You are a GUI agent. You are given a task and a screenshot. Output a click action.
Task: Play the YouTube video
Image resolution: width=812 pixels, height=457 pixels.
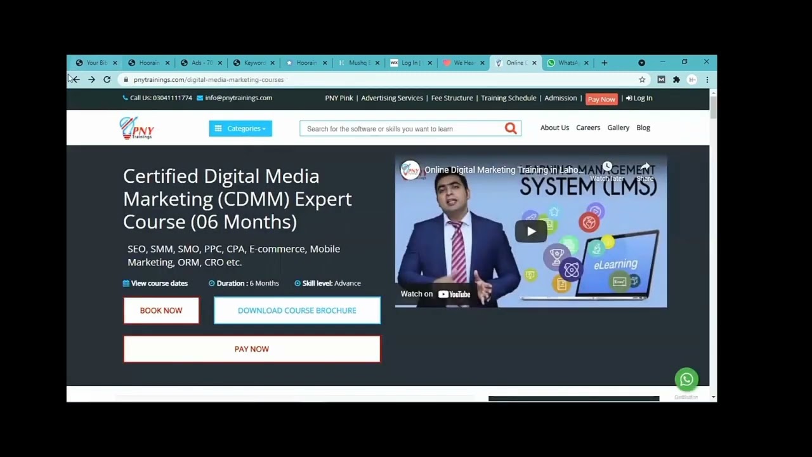click(x=531, y=232)
